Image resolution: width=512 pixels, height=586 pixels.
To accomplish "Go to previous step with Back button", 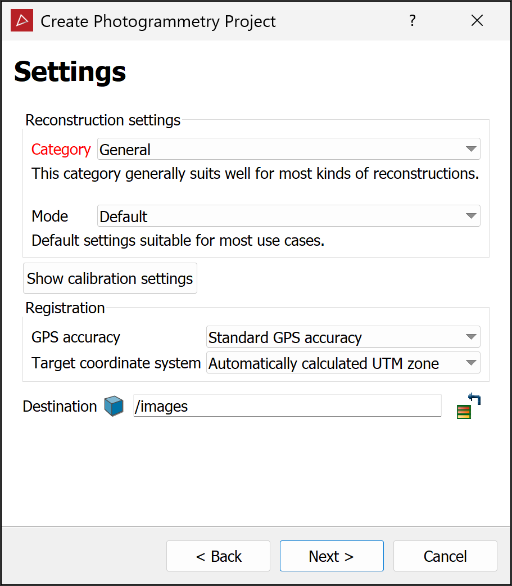I will point(218,556).
